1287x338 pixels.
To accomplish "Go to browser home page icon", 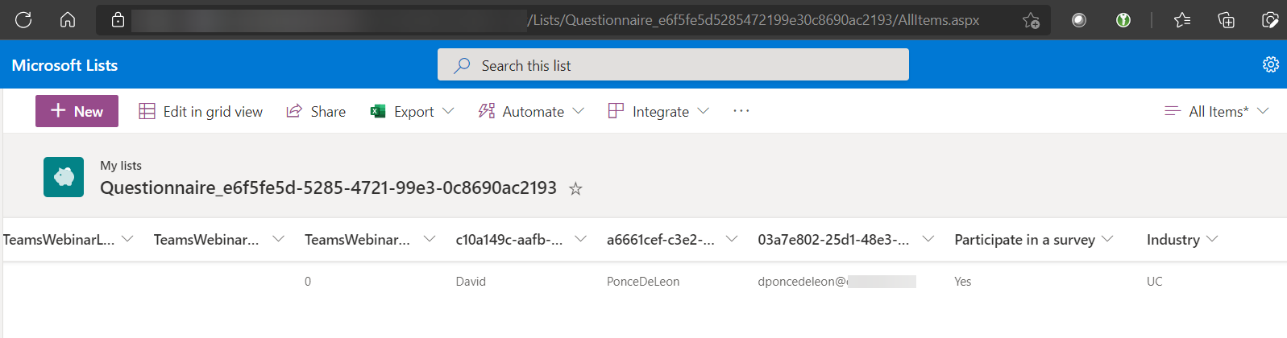I will (68, 19).
